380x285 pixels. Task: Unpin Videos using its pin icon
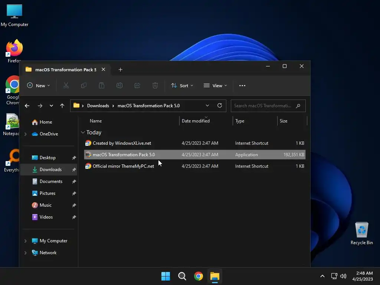coord(74,217)
